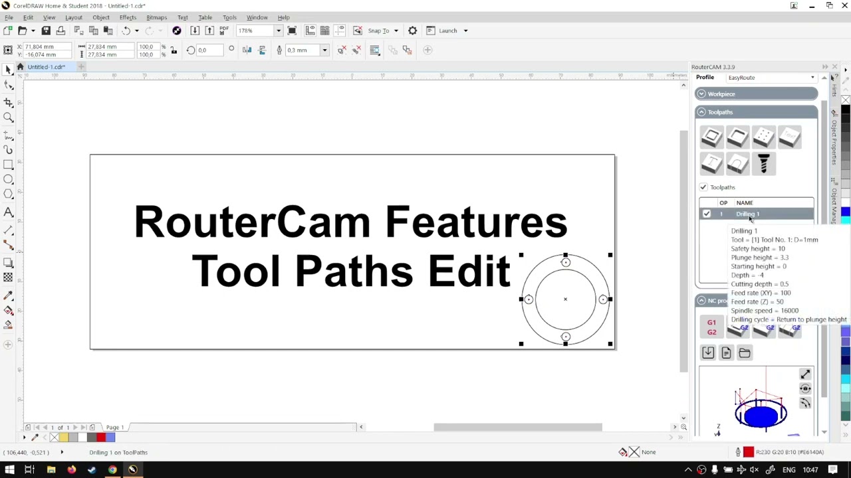Select the Zoom tool in toolbox
Image resolution: width=851 pixels, height=478 pixels.
(8, 118)
